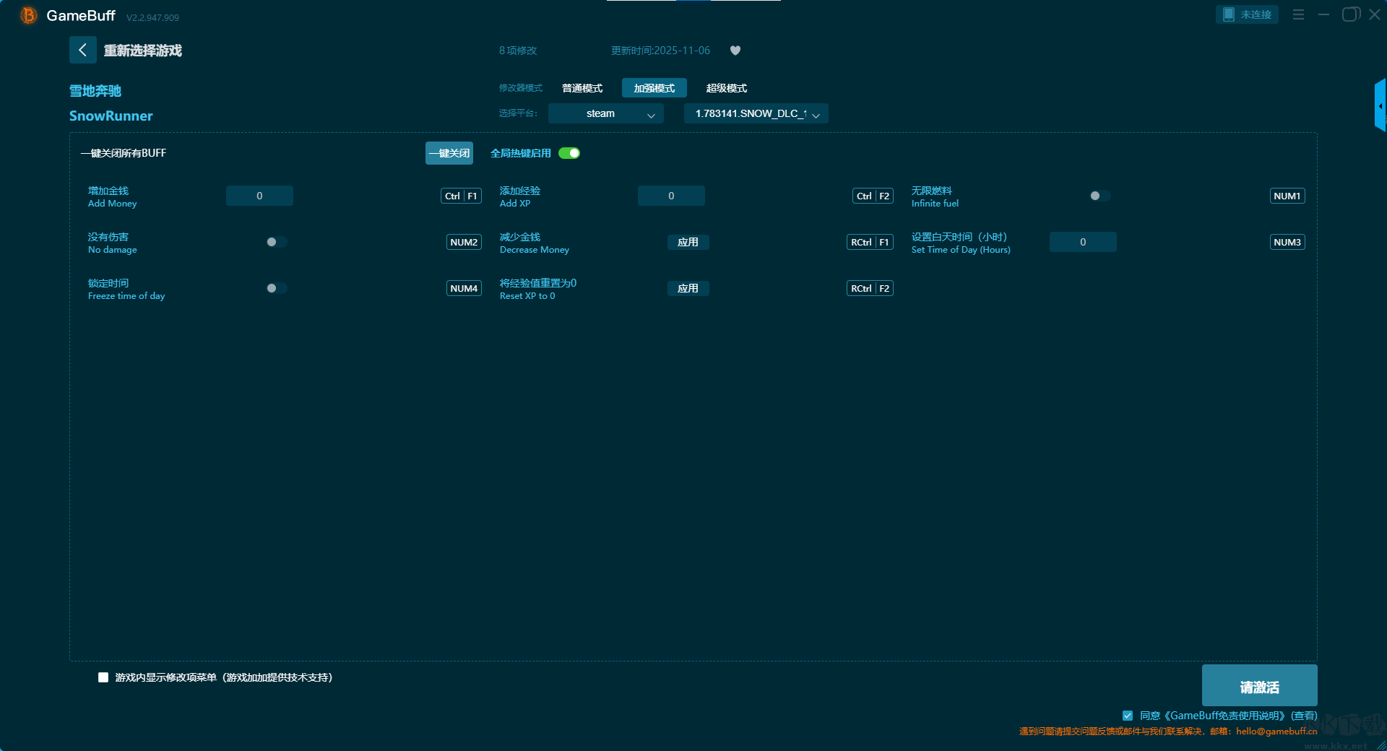The image size is (1387, 751).
Task: Switch to 普通模式 tab
Action: [582, 88]
